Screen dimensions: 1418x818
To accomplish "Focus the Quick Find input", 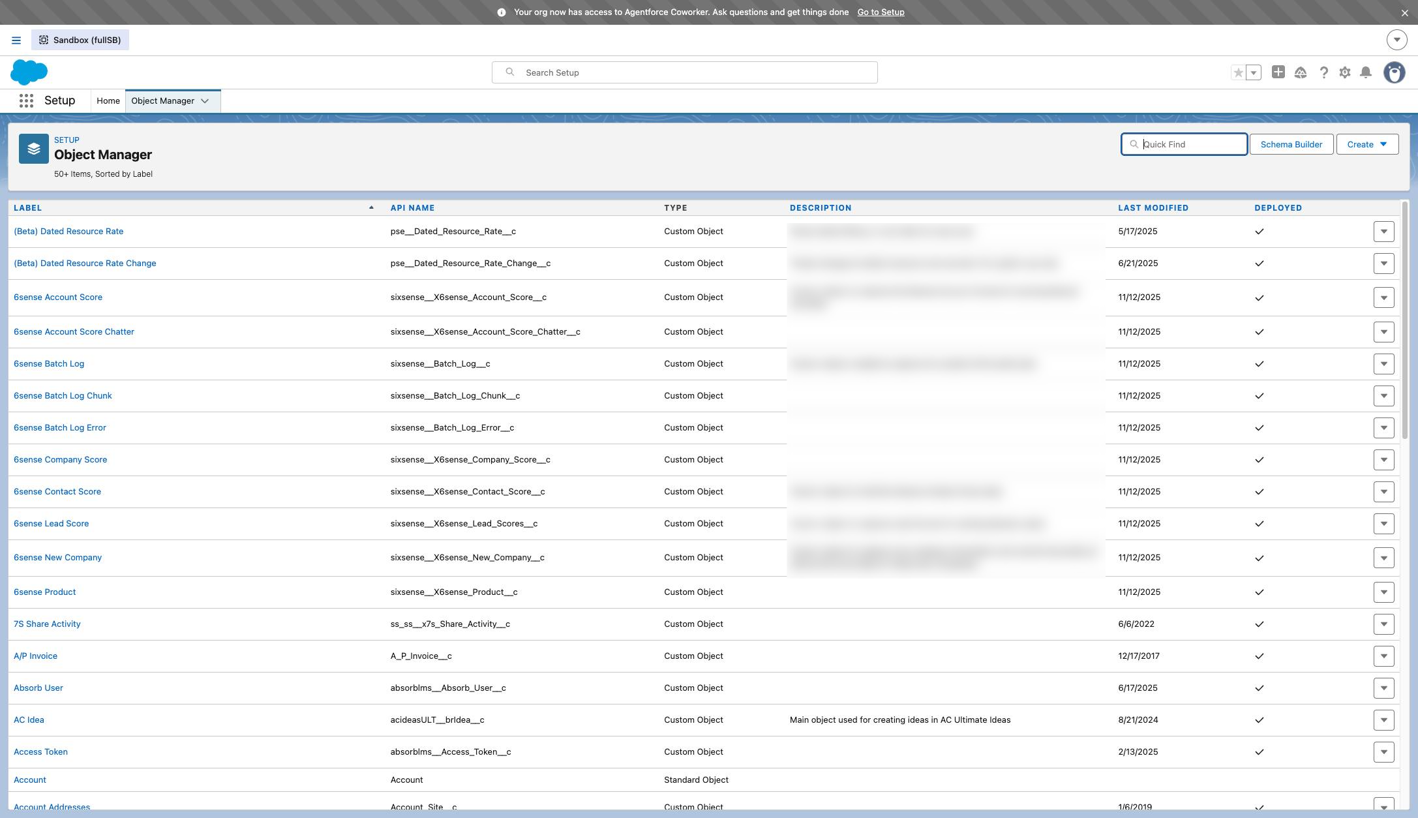I will 1184,144.
